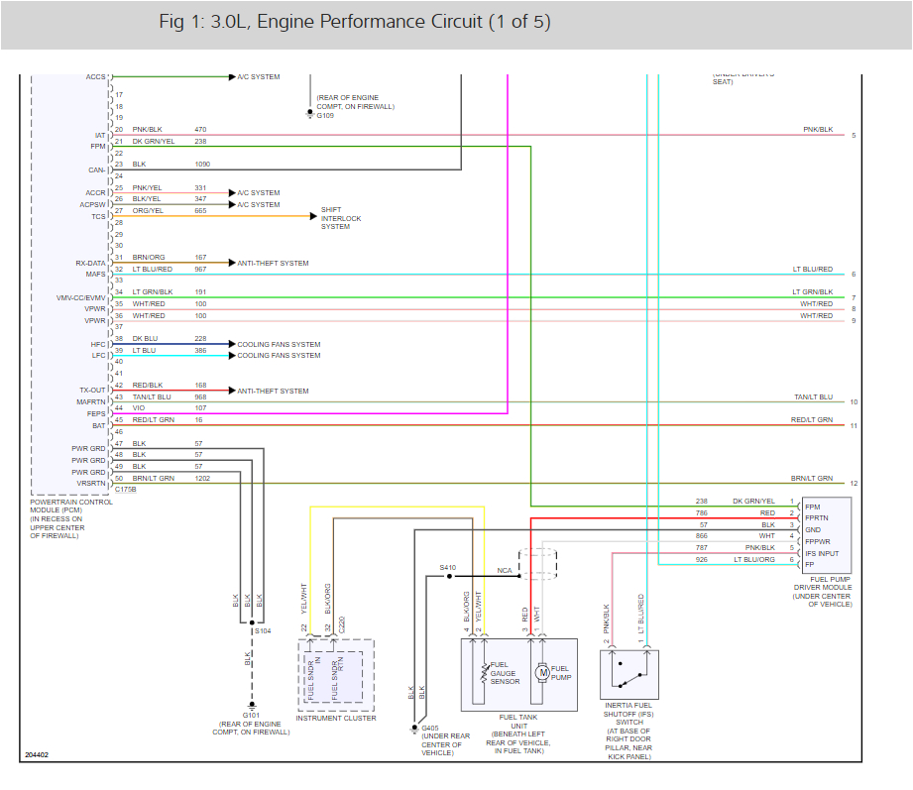Select the S410 splice dot
913x790 pixels.
pyautogui.click(x=448, y=576)
